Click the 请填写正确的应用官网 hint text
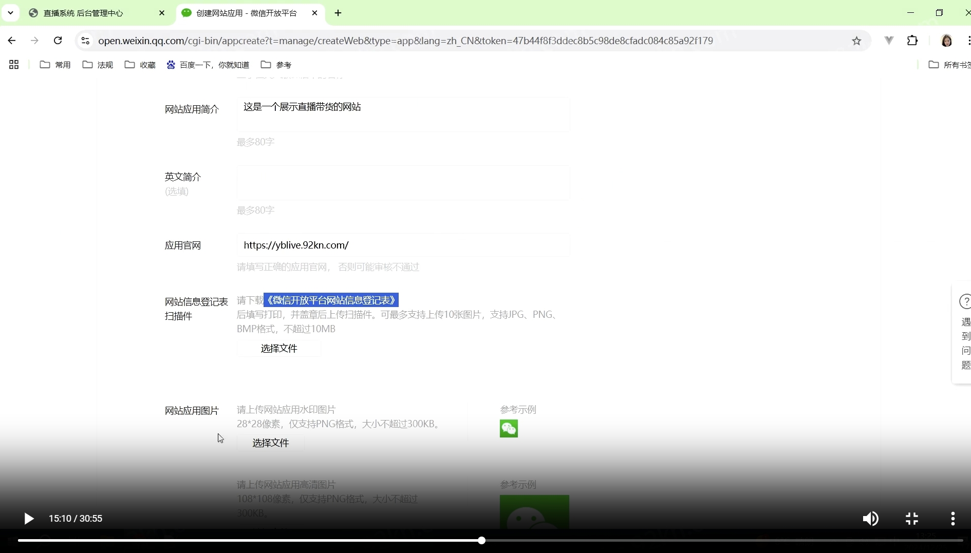 328,267
